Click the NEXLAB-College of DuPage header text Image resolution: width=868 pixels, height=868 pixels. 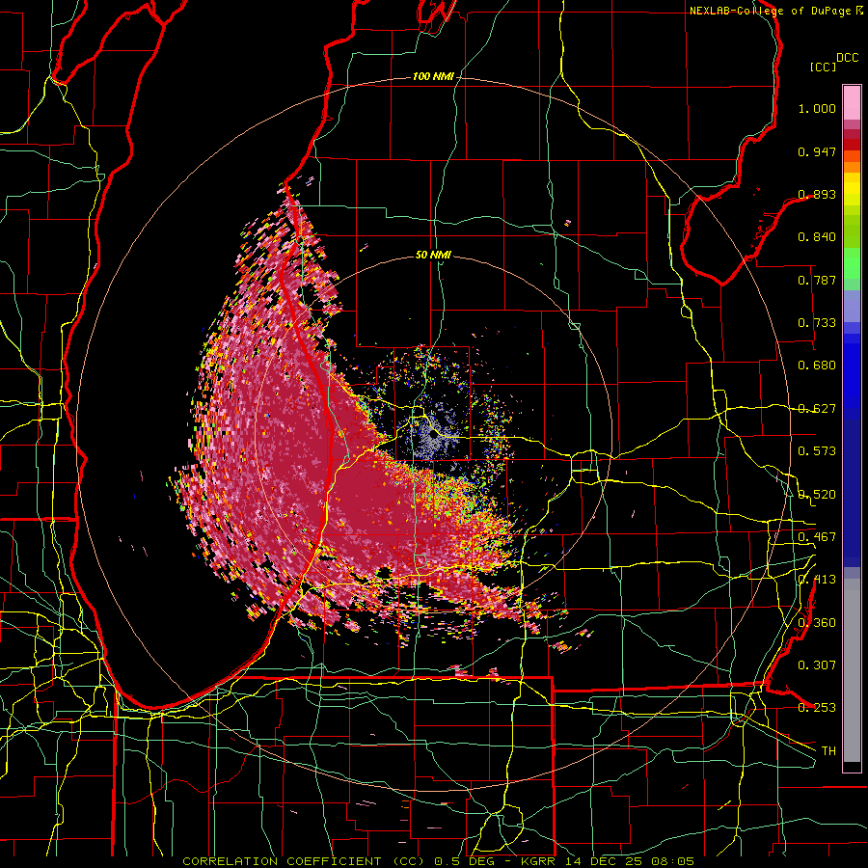tap(770, 11)
